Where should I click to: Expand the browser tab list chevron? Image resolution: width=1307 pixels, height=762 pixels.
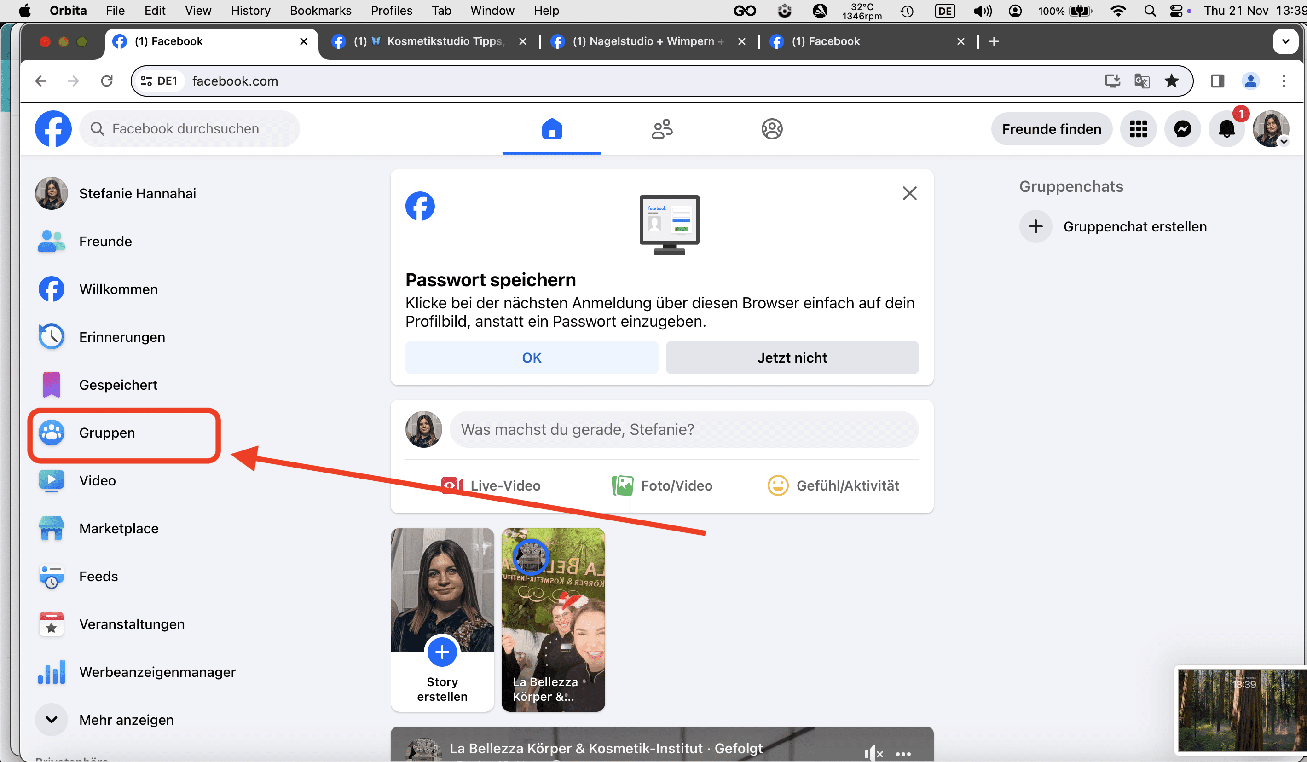[1285, 41]
